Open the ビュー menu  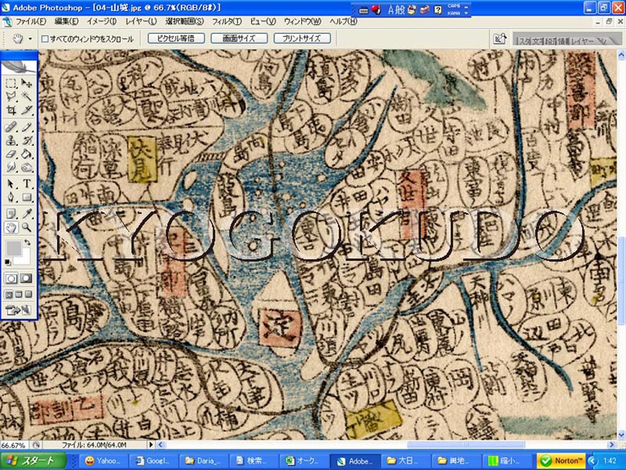pyautogui.click(x=263, y=21)
